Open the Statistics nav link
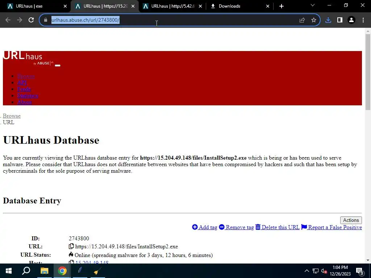The width and height of the screenshot is (371, 278). (28, 96)
